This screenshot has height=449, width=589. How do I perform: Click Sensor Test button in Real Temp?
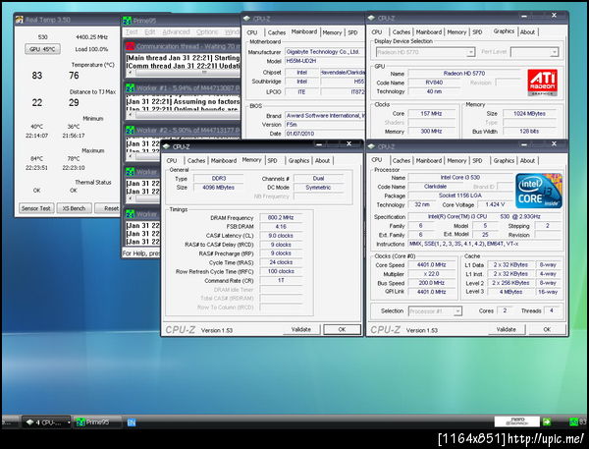36,208
